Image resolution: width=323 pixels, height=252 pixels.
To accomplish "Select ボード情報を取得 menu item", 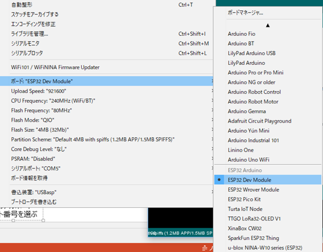I will (106, 178).
